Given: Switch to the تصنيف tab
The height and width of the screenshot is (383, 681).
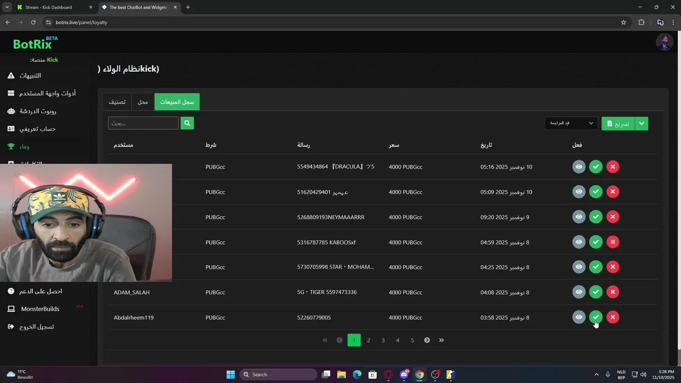Looking at the screenshot, I should coord(117,102).
